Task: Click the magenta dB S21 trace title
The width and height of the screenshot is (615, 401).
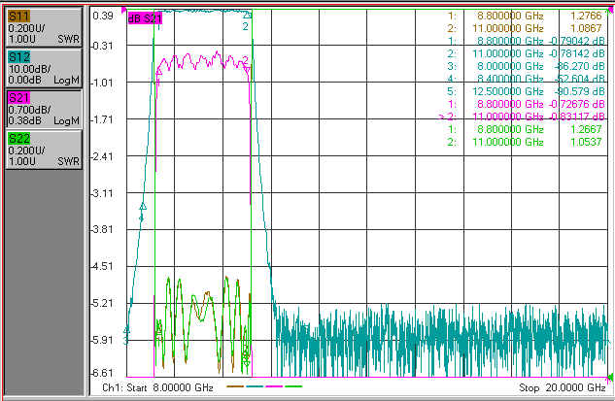Action: coord(145,18)
